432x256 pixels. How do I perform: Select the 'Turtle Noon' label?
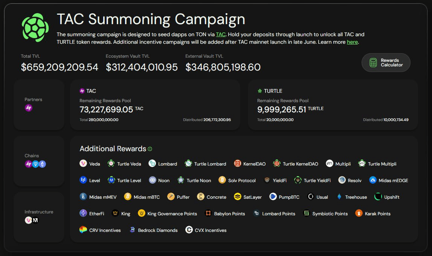pyautogui.click(x=198, y=181)
